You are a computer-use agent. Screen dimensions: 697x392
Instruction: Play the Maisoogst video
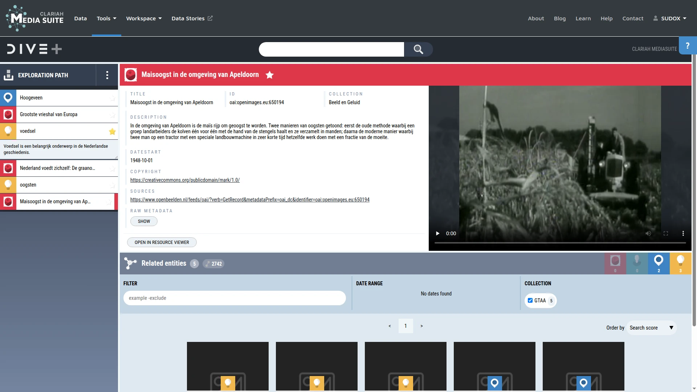click(437, 233)
